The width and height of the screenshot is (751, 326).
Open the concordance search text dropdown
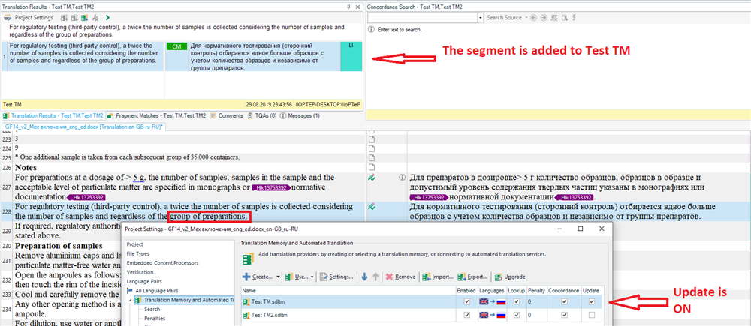pyautogui.click(x=481, y=18)
